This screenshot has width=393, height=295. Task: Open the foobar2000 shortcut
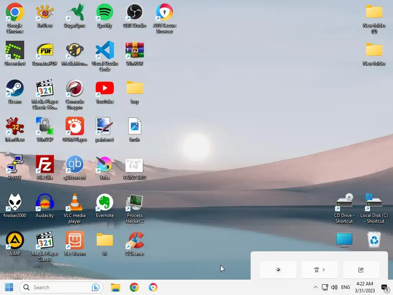tap(15, 205)
